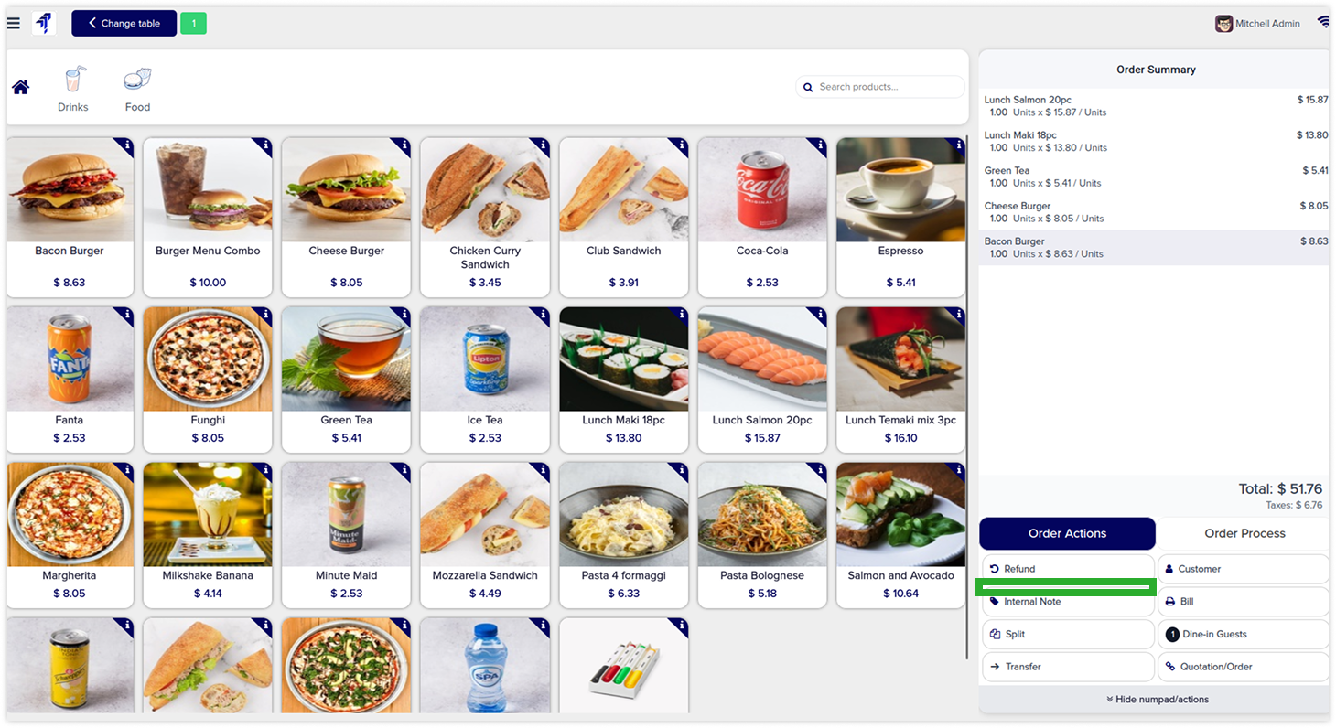Open the Mitchell Admin user menu
This screenshot has width=1336, height=728.
click(x=1257, y=24)
